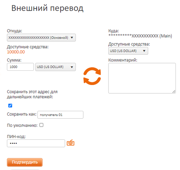Click the Сохранить как name field
The image size is (180, 170).
tap(60, 115)
